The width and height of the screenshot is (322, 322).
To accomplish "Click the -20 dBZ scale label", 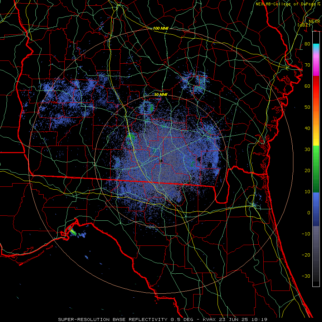I will pyautogui.click(x=306, y=255).
